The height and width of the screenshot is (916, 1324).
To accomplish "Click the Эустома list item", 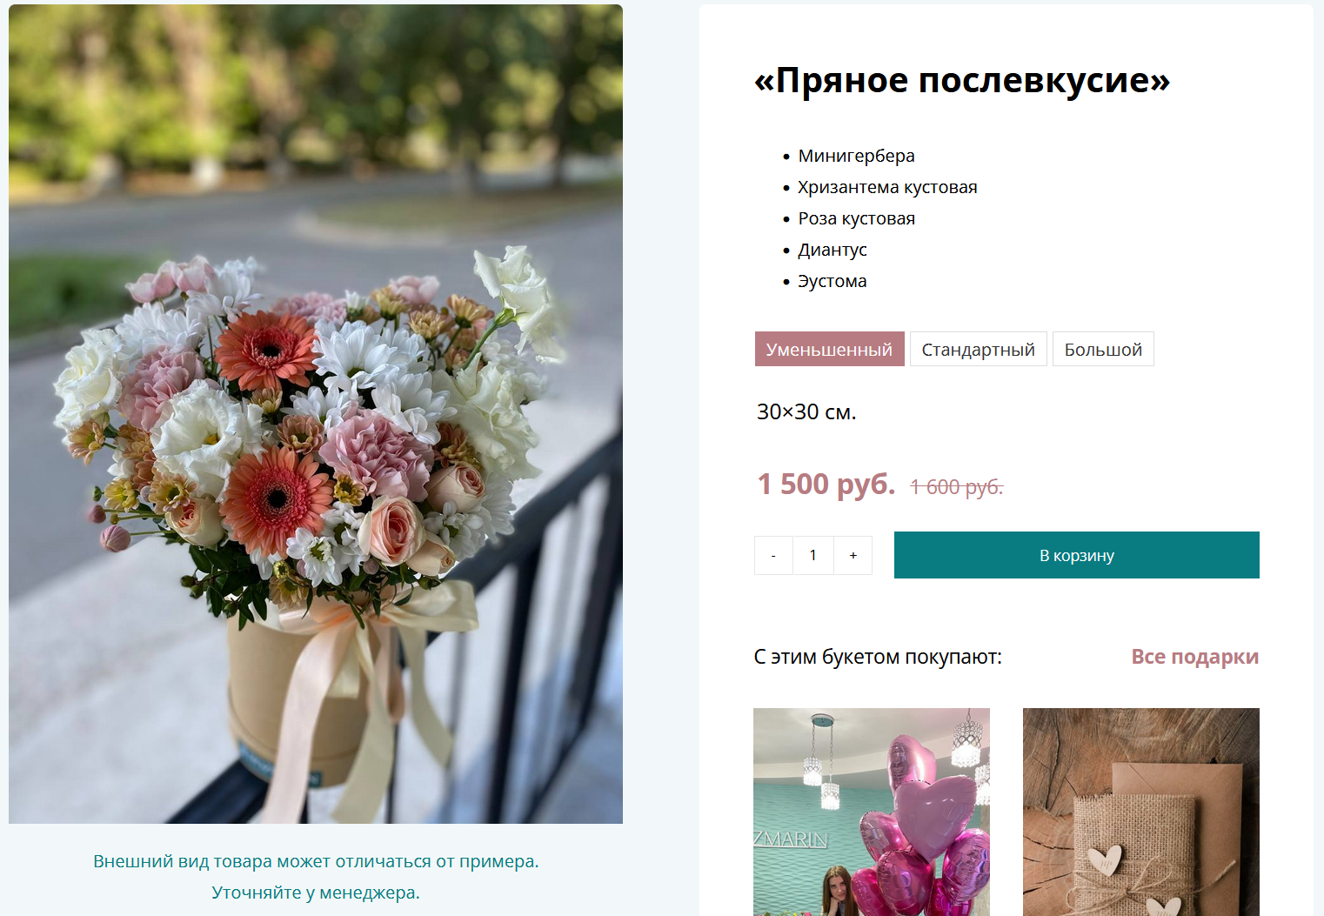I will point(832,281).
